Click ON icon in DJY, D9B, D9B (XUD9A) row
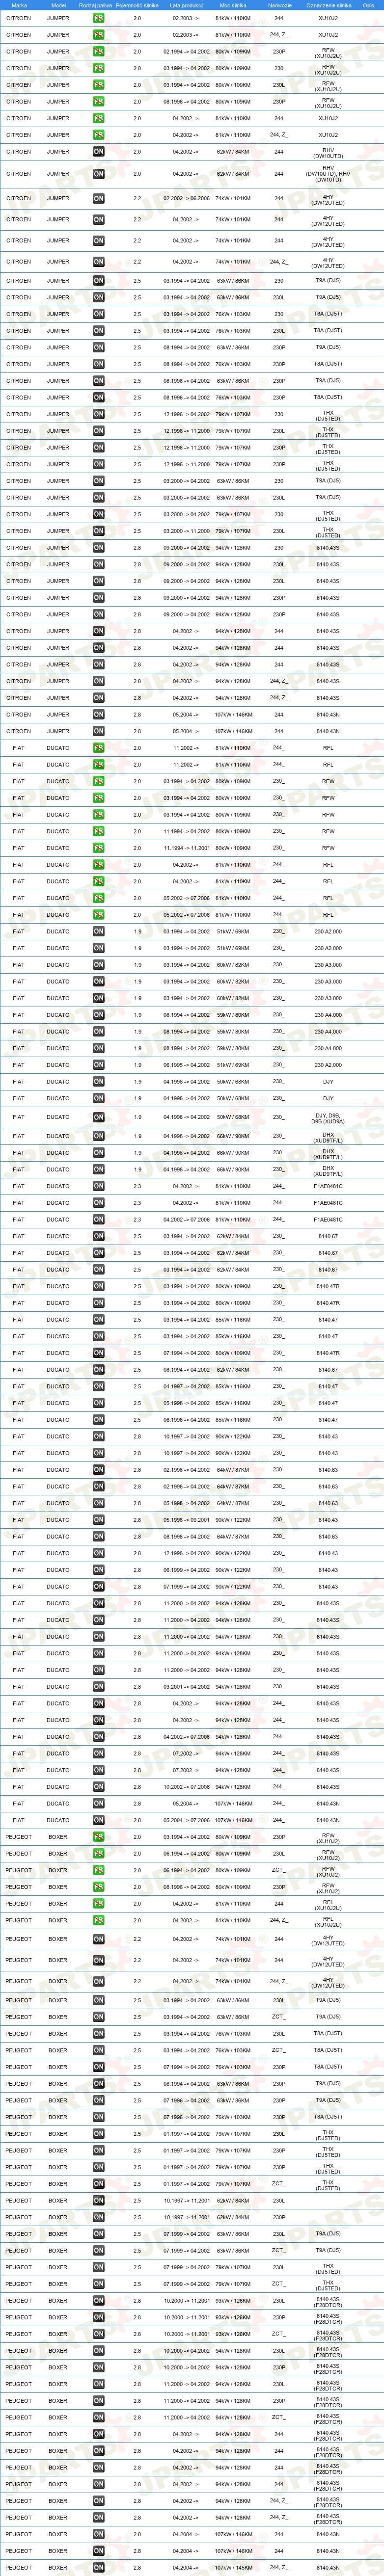The height and width of the screenshot is (2576, 384). [x=98, y=1117]
